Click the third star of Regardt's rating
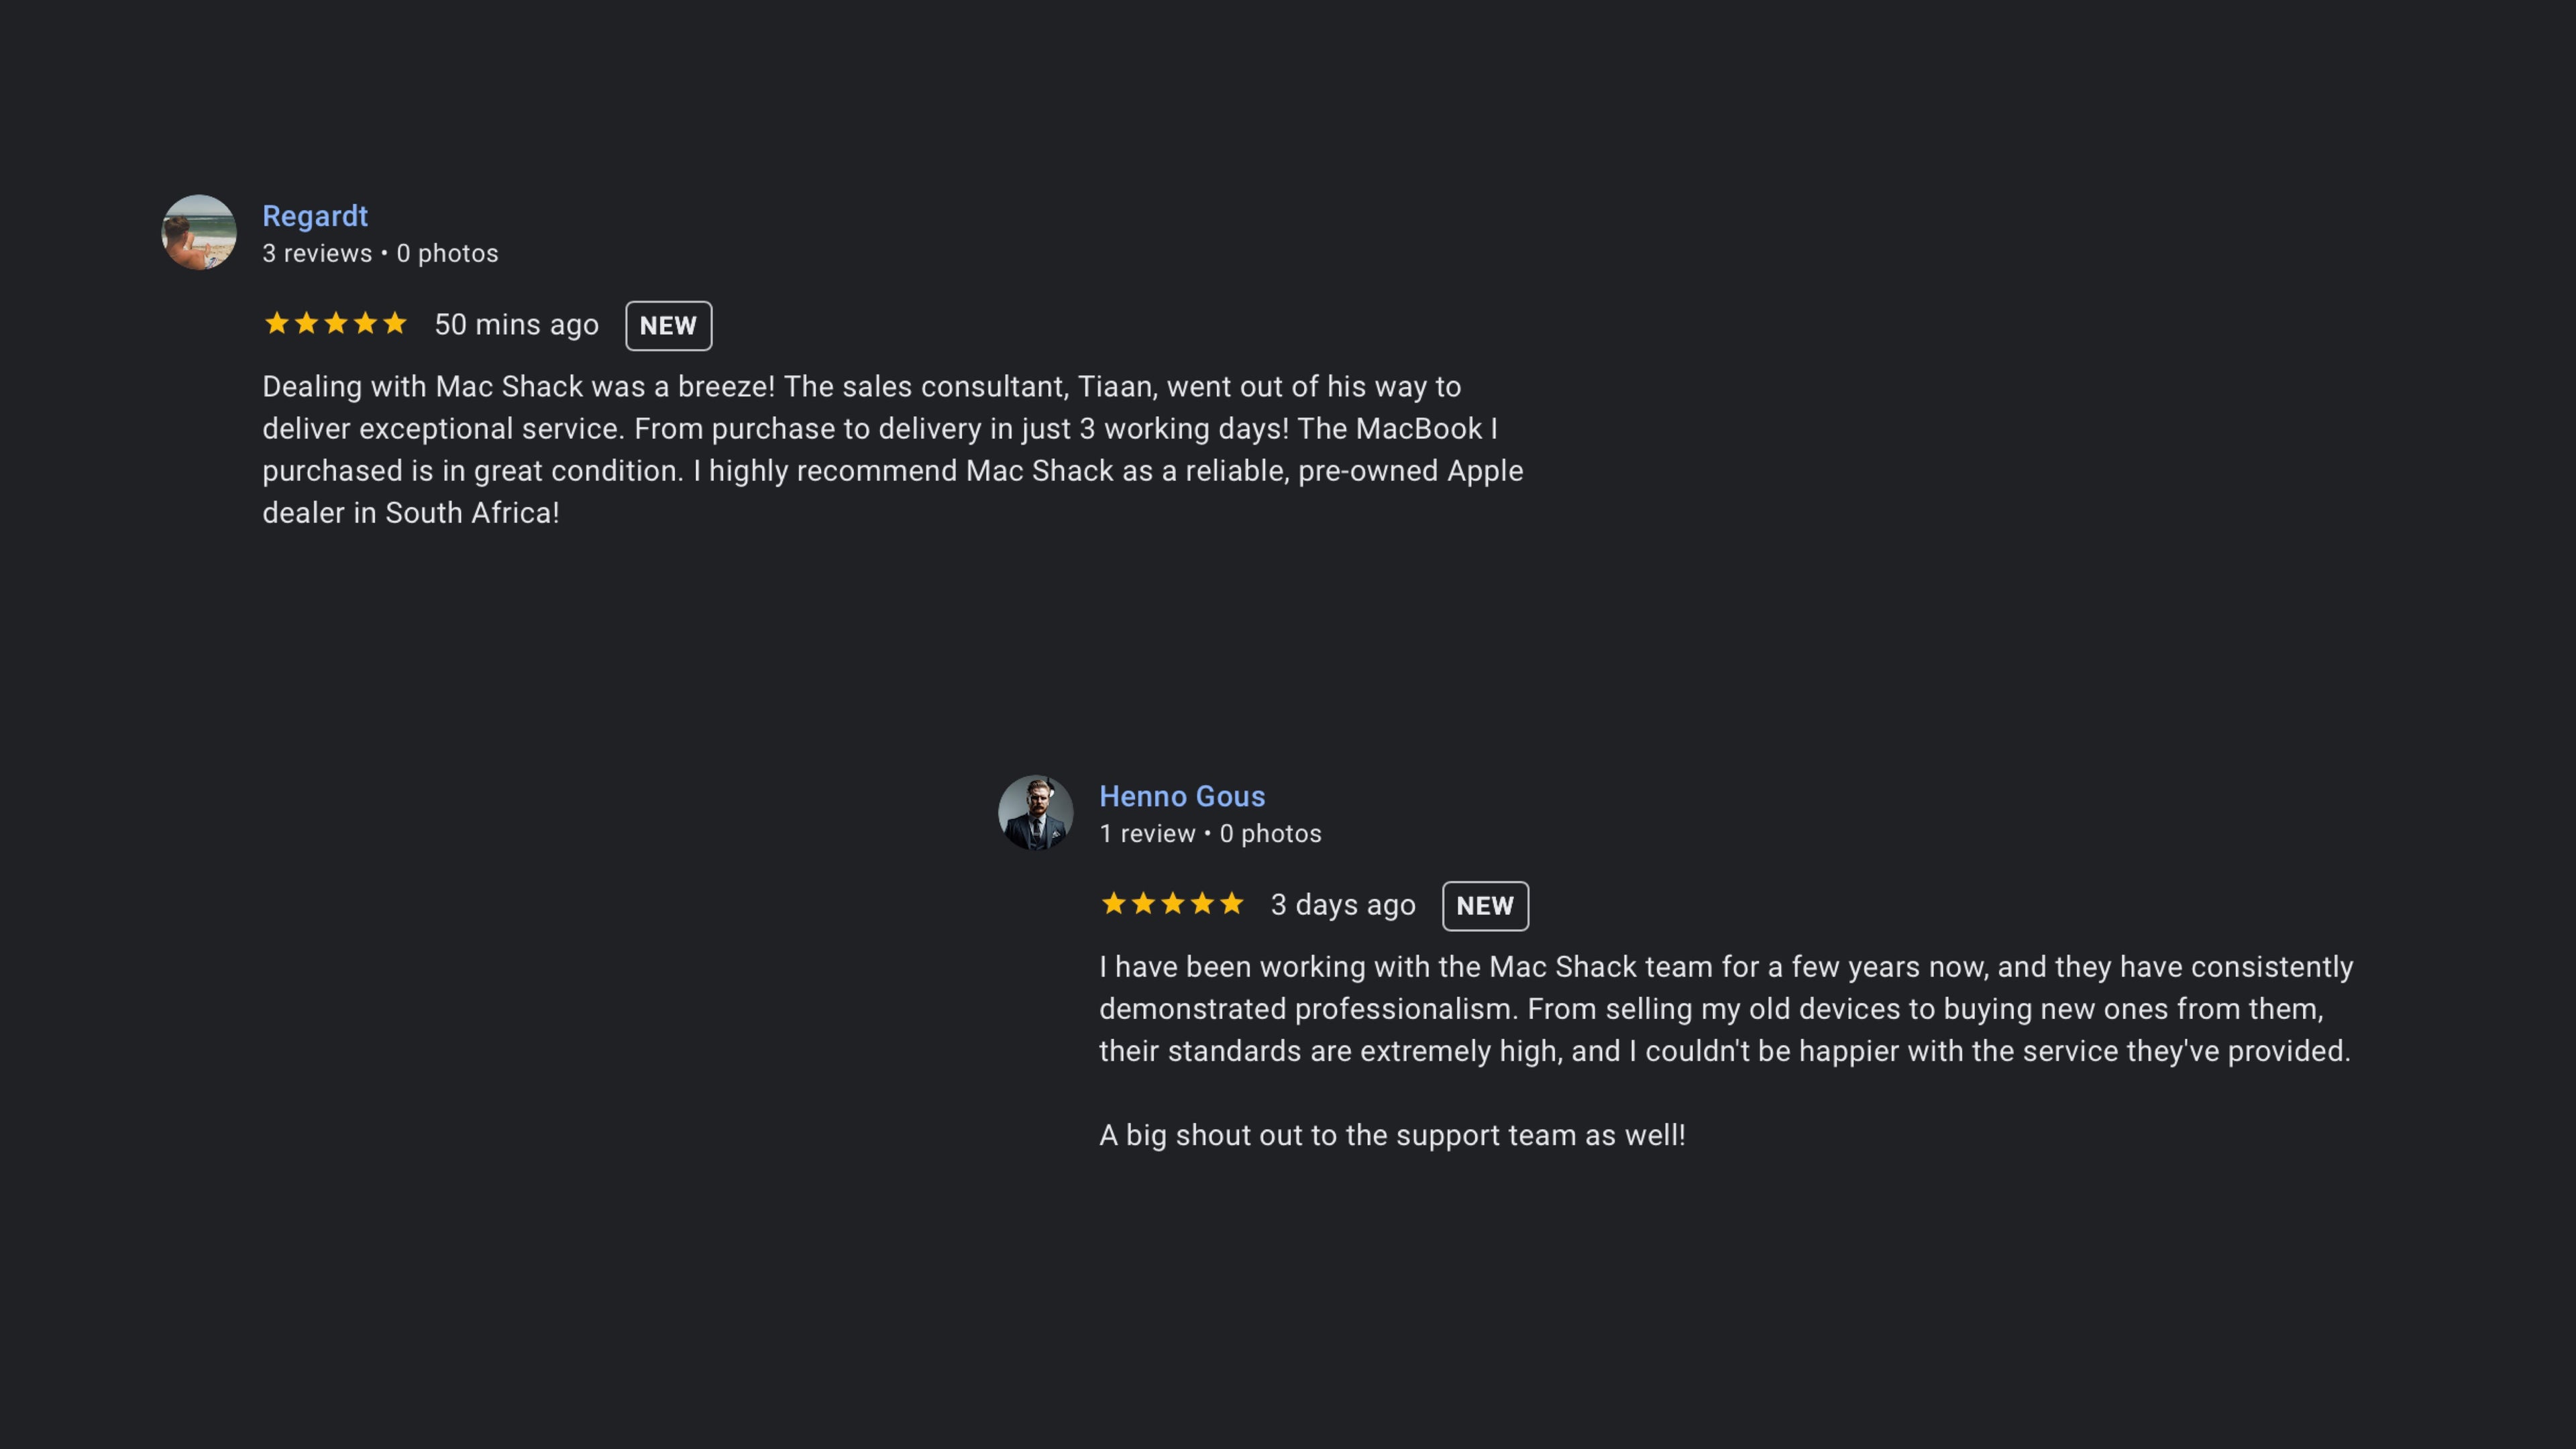This screenshot has height=1449, width=2576. pyautogui.click(x=336, y=323)
